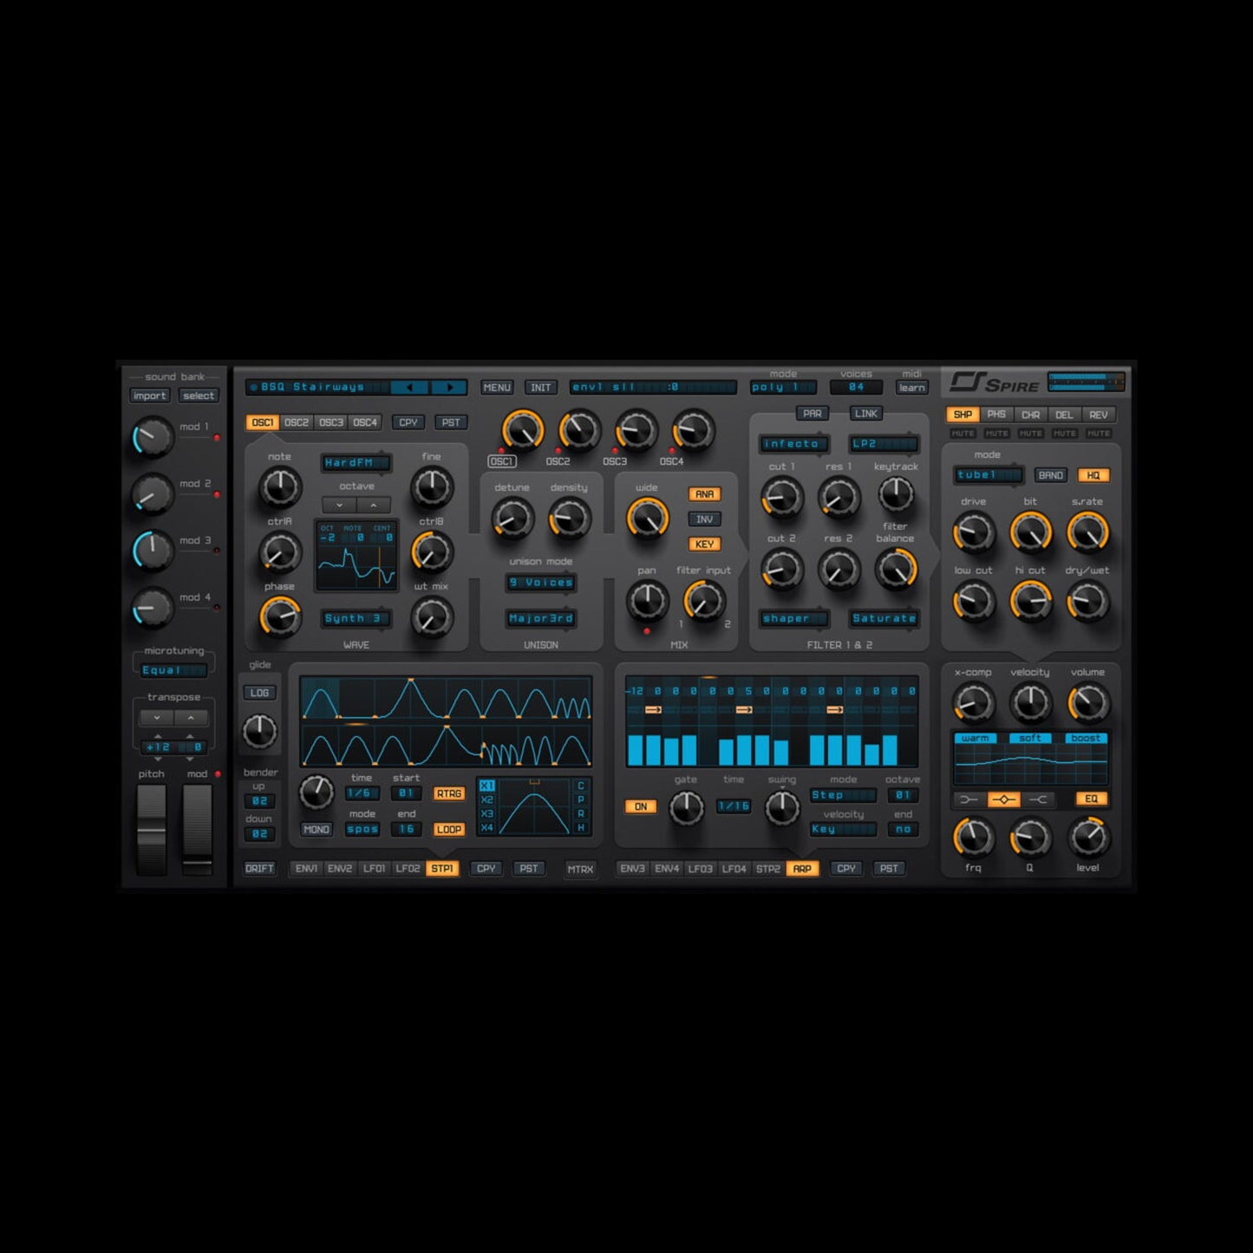The height and width of the screenshot is (1253, 1253).
Task: Select X2 stepper multiplier
Action: pos(486,799)
